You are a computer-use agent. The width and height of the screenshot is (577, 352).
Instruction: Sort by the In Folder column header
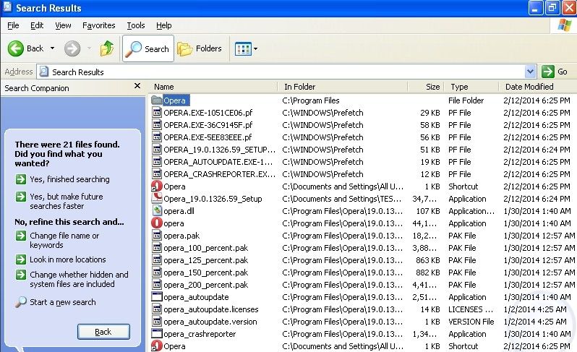coord(342,87)
